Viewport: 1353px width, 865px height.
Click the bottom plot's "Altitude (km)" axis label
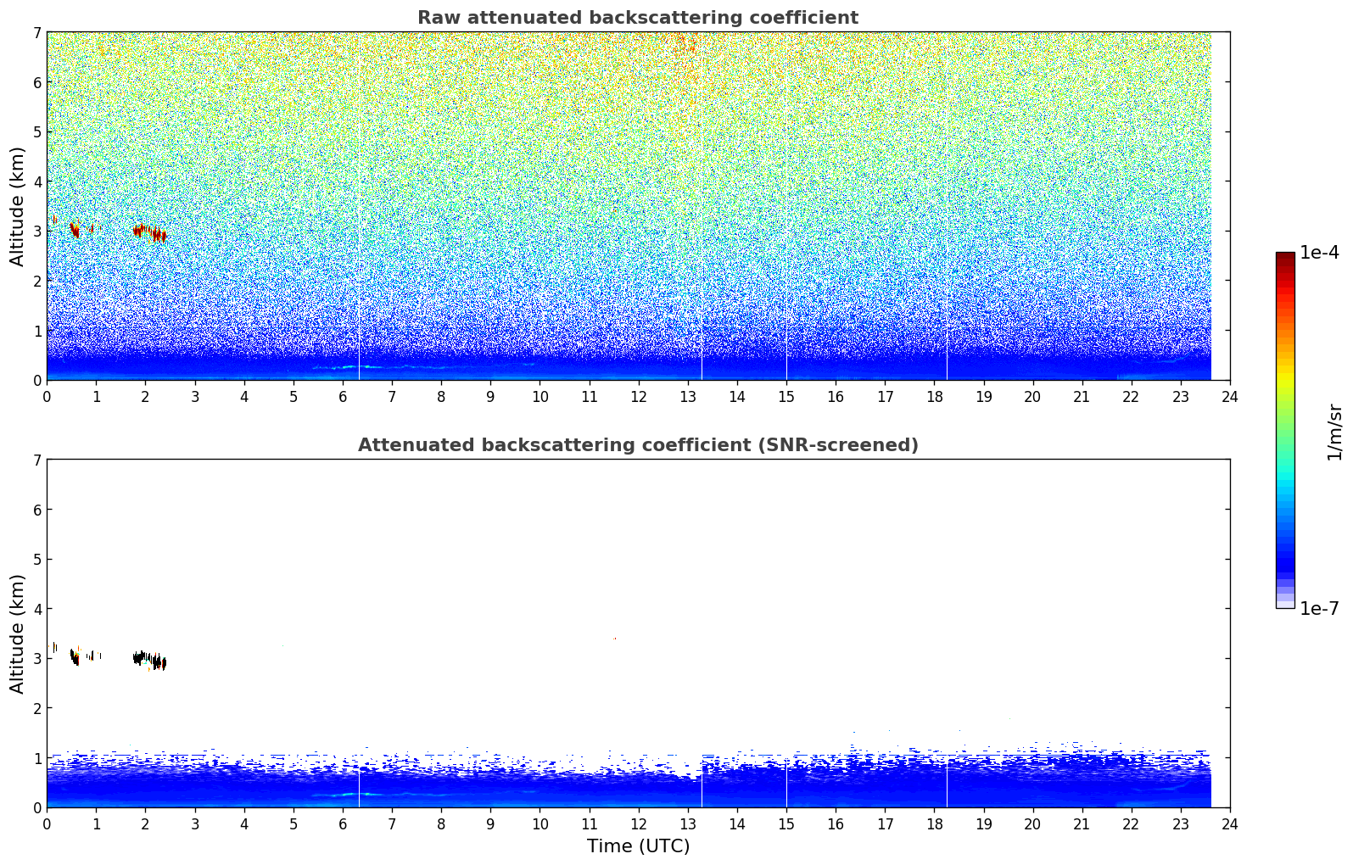(x=17, y=633)
